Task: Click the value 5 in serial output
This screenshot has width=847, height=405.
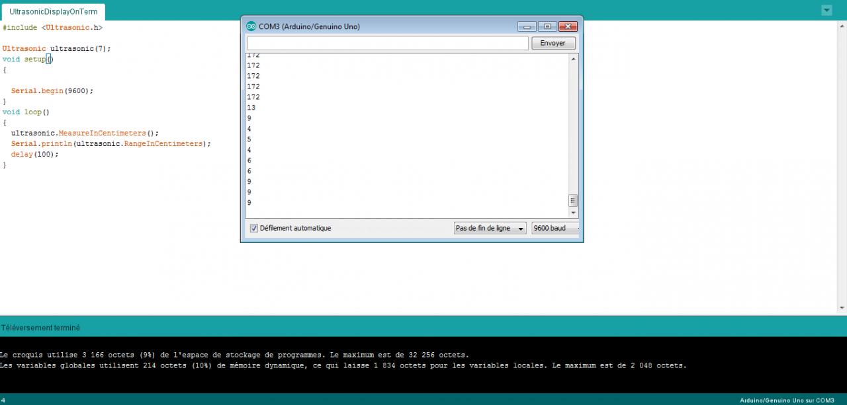Action: 249,139
